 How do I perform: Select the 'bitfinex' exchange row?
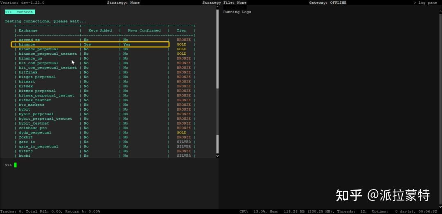pos(105,72)
